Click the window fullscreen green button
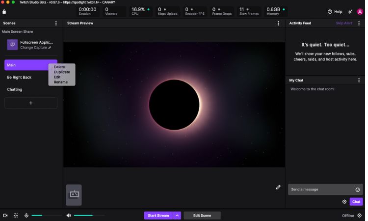The width and height of the screenshot is (368, 221). pos(13,2)
